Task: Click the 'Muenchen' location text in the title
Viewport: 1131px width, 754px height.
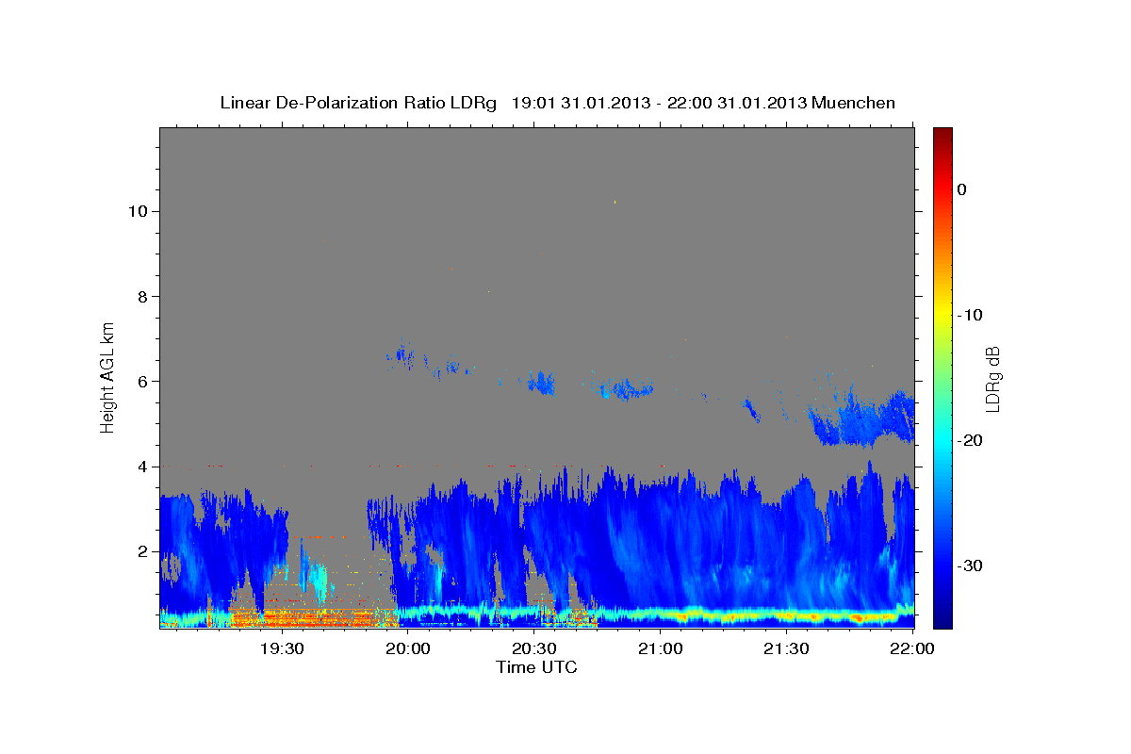Action: pyautogui.click(x=854, y=103)
